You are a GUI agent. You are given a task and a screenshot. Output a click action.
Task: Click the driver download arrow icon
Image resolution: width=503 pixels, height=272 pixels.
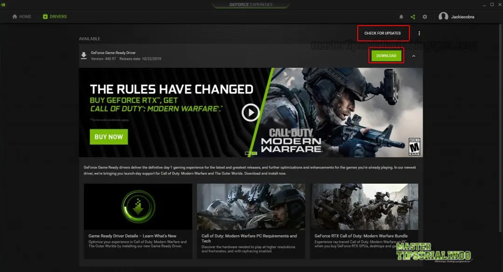pyautogui.click(x=84, y=55)
